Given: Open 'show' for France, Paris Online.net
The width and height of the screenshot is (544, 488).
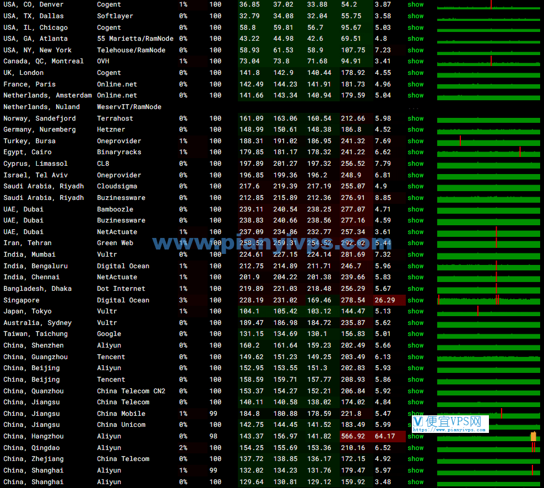Looking at the screenshot, I should point(415,84).
